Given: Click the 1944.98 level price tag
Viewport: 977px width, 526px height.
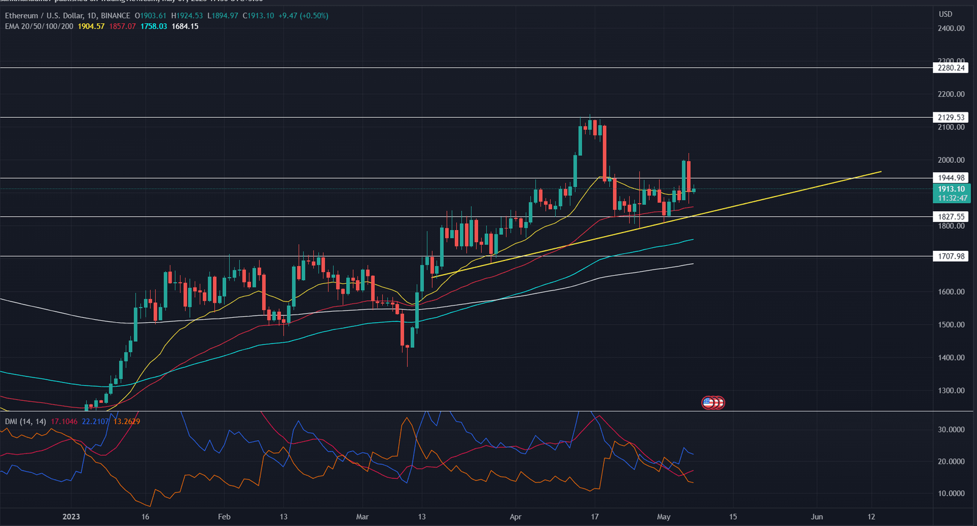Looking at the screenshot, I should pos(951,178).
